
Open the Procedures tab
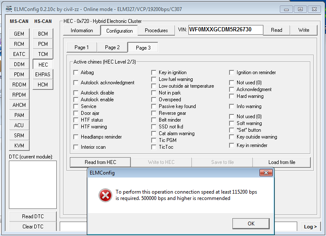click(x=156, y=31)
